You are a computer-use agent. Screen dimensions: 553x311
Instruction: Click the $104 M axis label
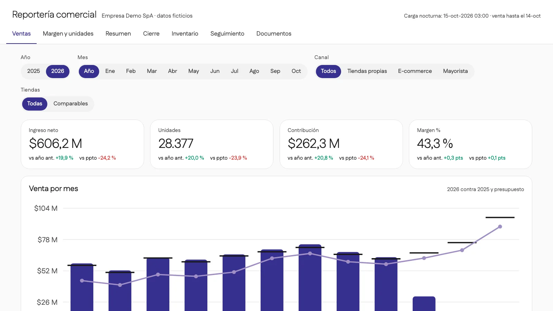[46, 208]
